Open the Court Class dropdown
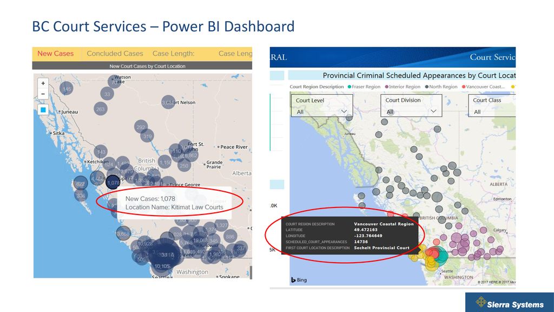Screen dimensions: 554x312 click(492, 106)
